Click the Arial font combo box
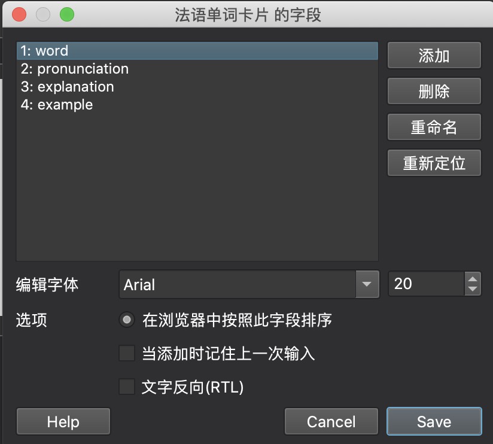The image size is (493, 444). coord(238,284)
